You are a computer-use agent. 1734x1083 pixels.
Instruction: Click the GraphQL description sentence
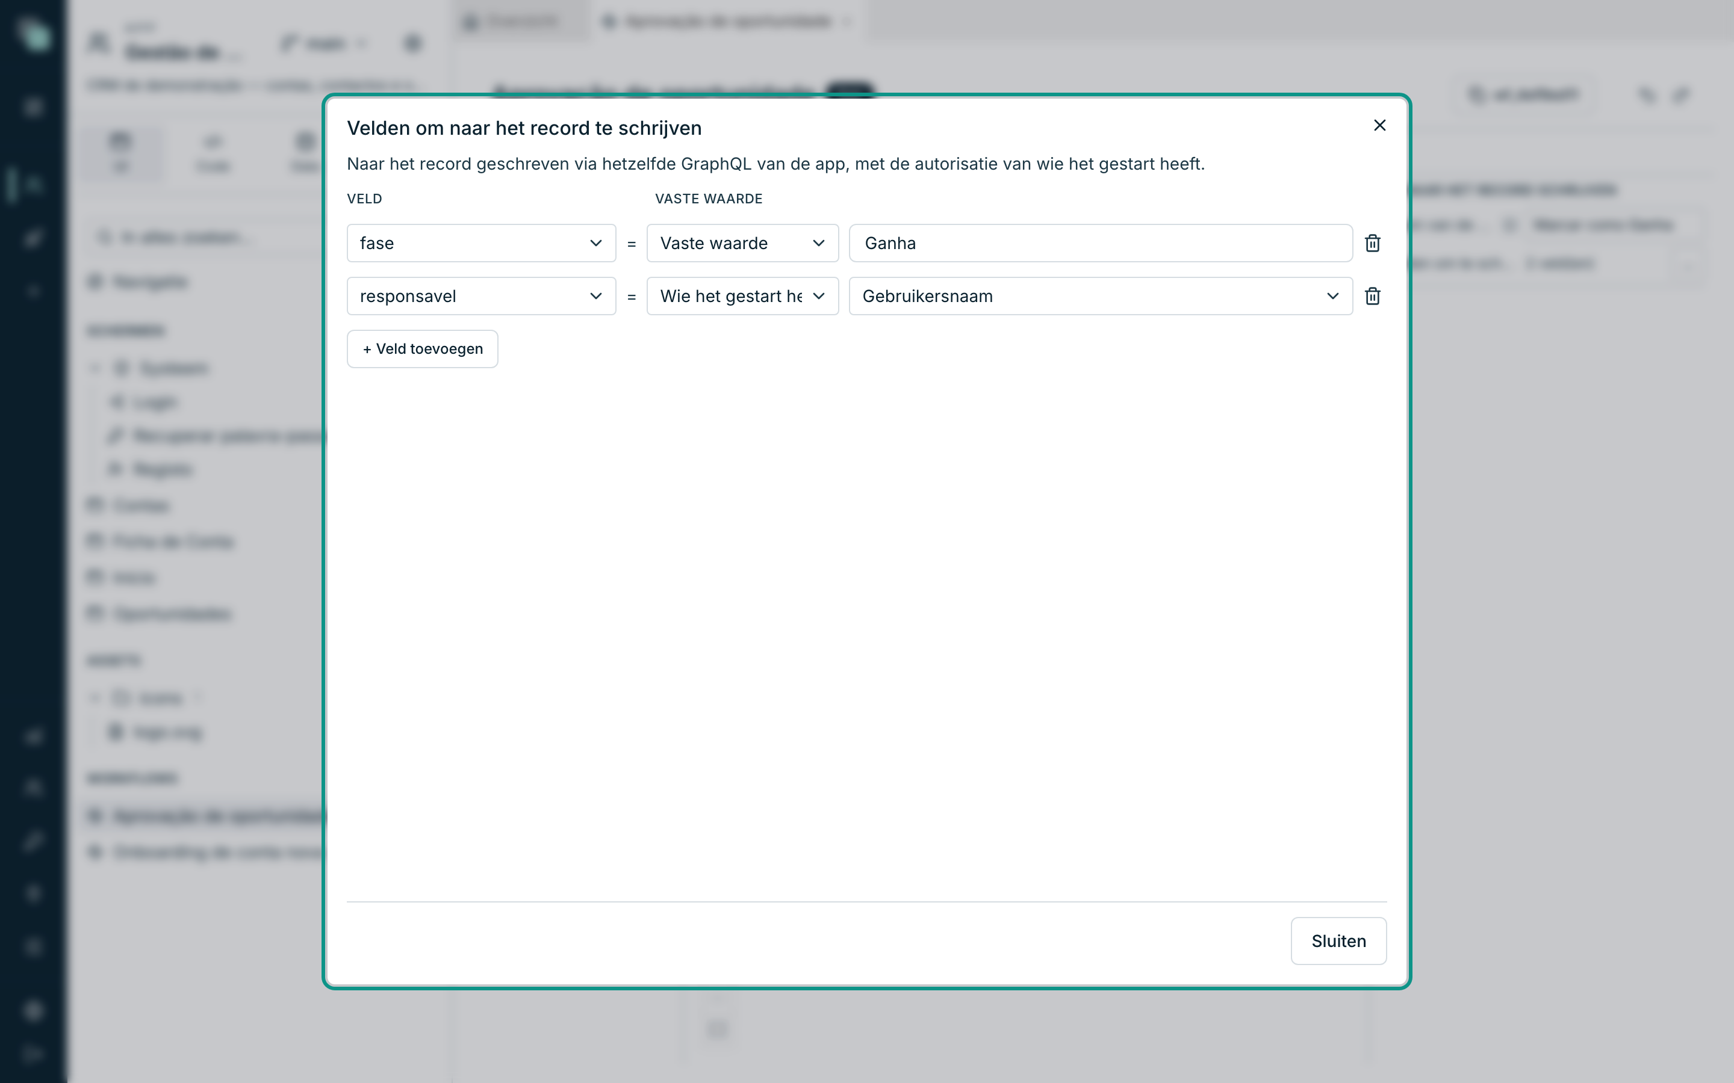[776, 164]
